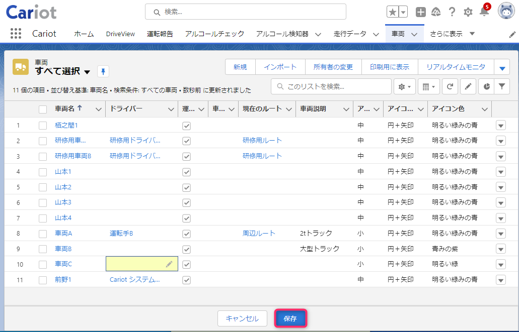Screen dimensions: 519x332
Task: Click the 新規 button
Action: [x=240, y=67]
